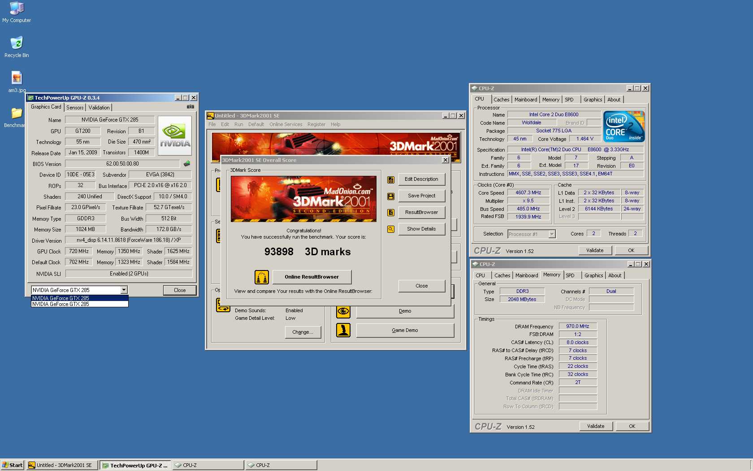
Task: Open About tab in bottom CPU-Z window
Action: 615,275
